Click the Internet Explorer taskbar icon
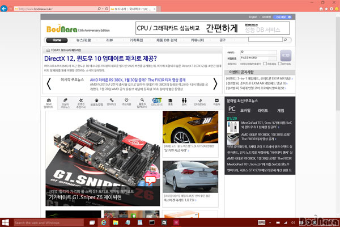340x227 pixels. tap(104, 222)
